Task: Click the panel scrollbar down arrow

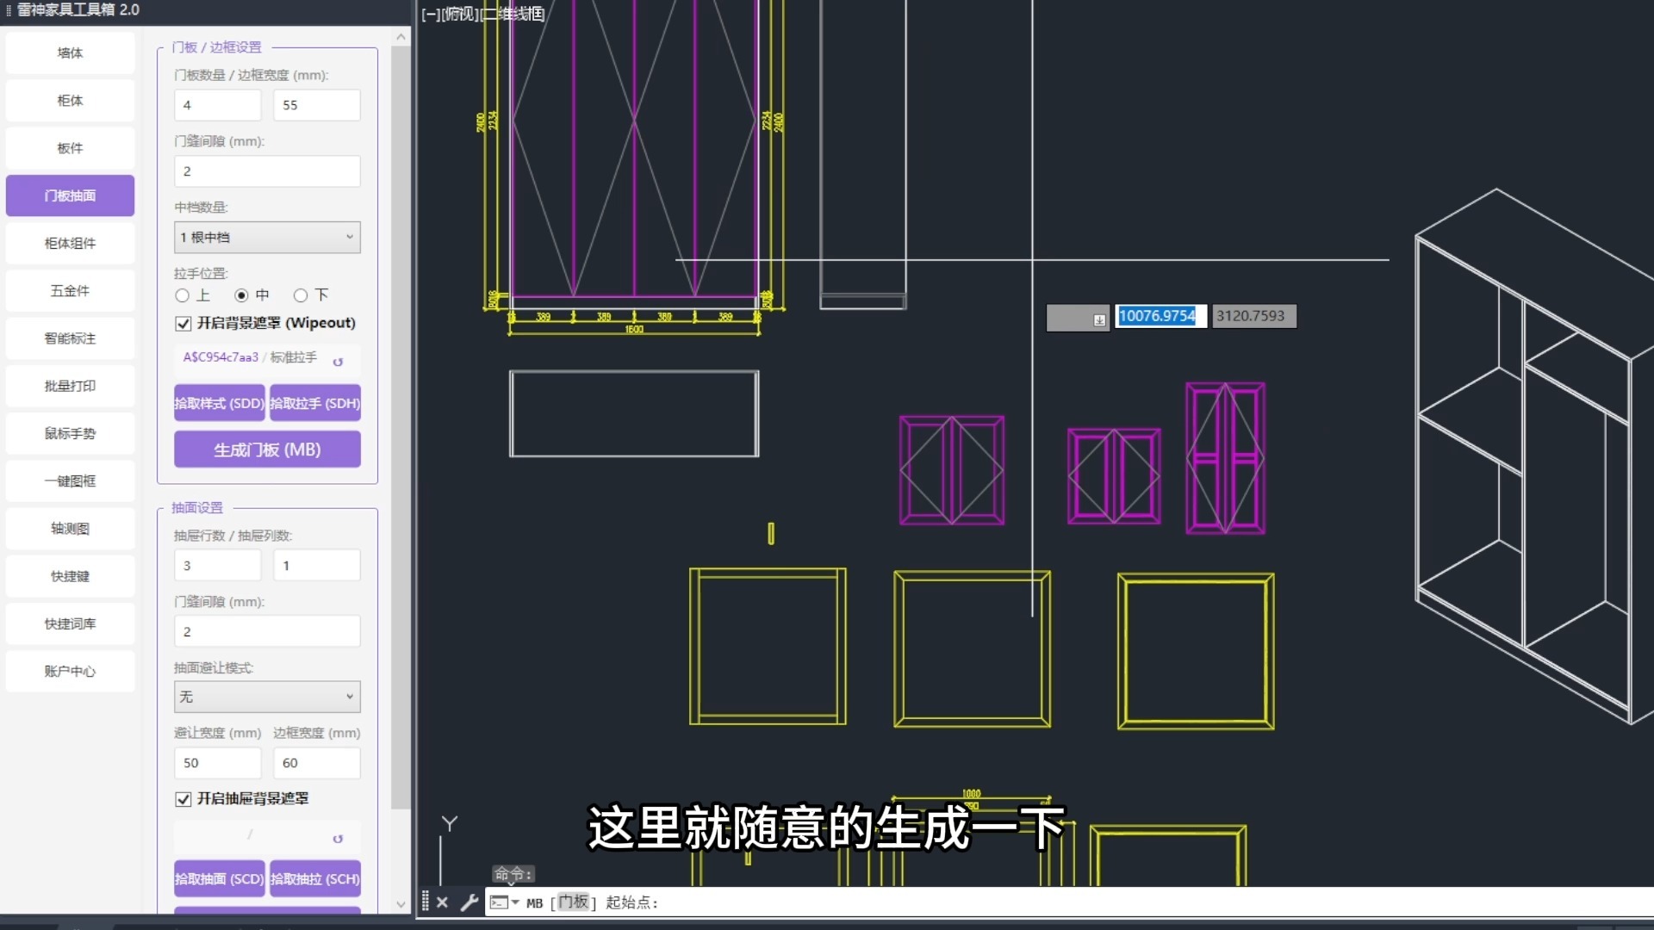Action: click(x=401, y=904)
